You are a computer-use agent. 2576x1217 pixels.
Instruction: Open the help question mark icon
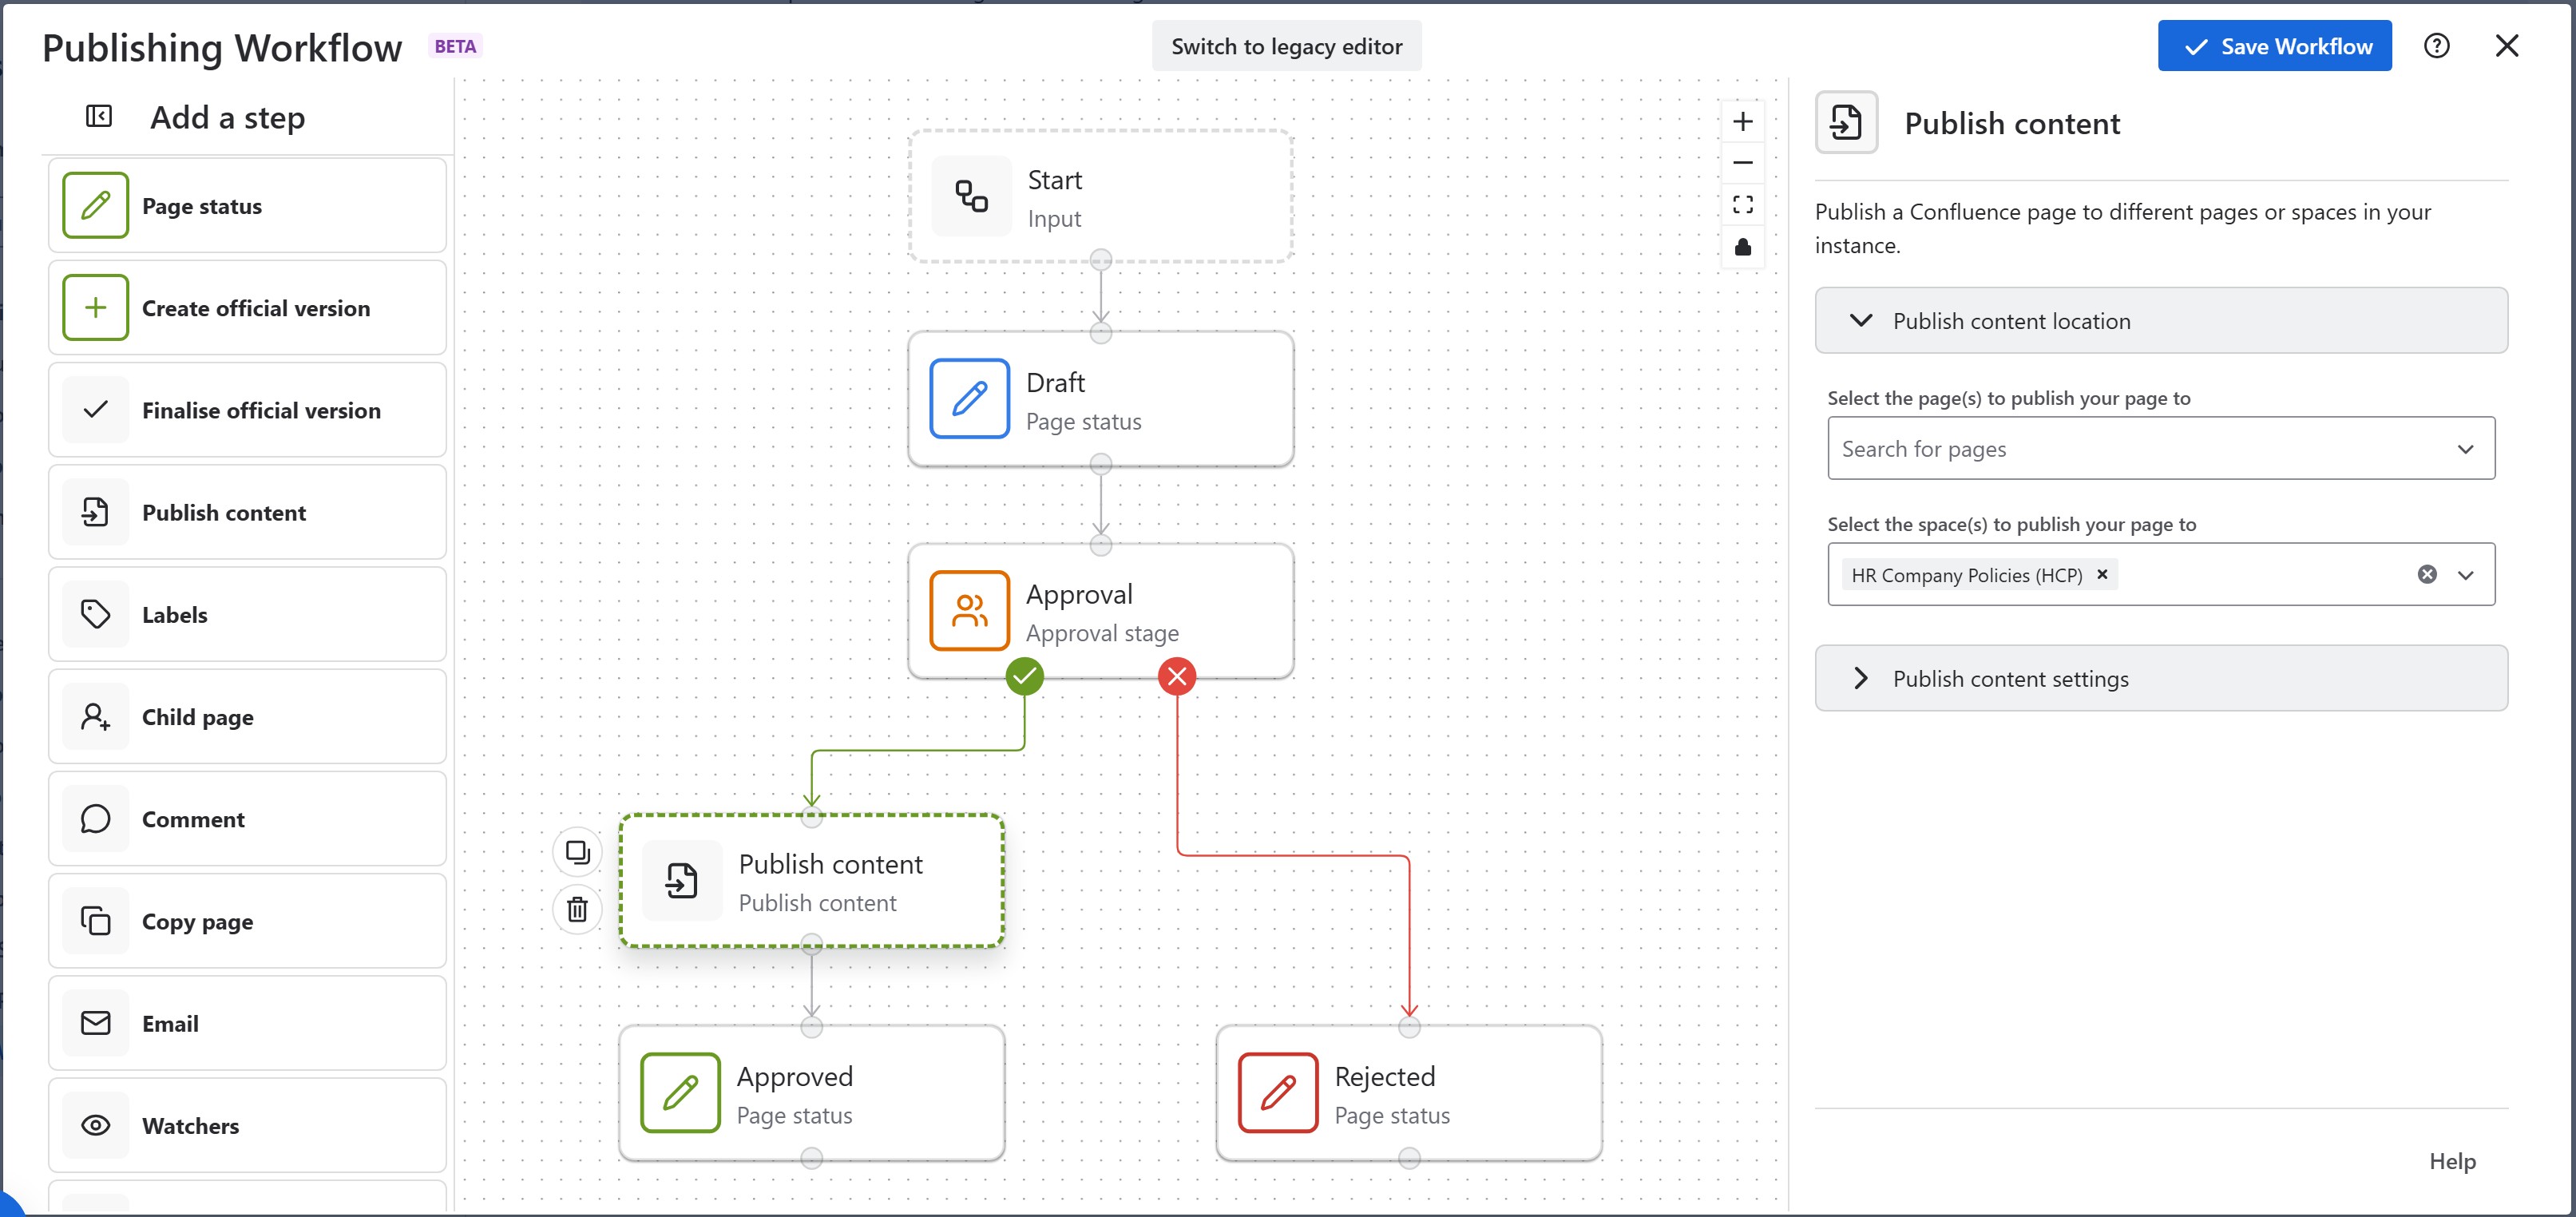click(2436, 46)
